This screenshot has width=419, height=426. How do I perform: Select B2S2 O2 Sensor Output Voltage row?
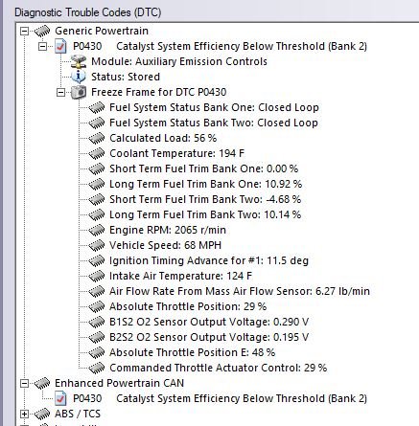click(x=209, y=337)
